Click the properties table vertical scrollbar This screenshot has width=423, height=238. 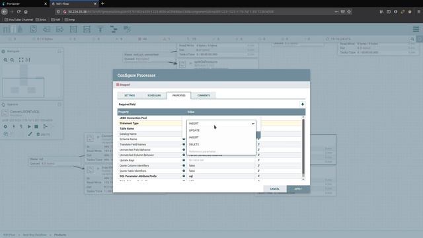[303, 148]
